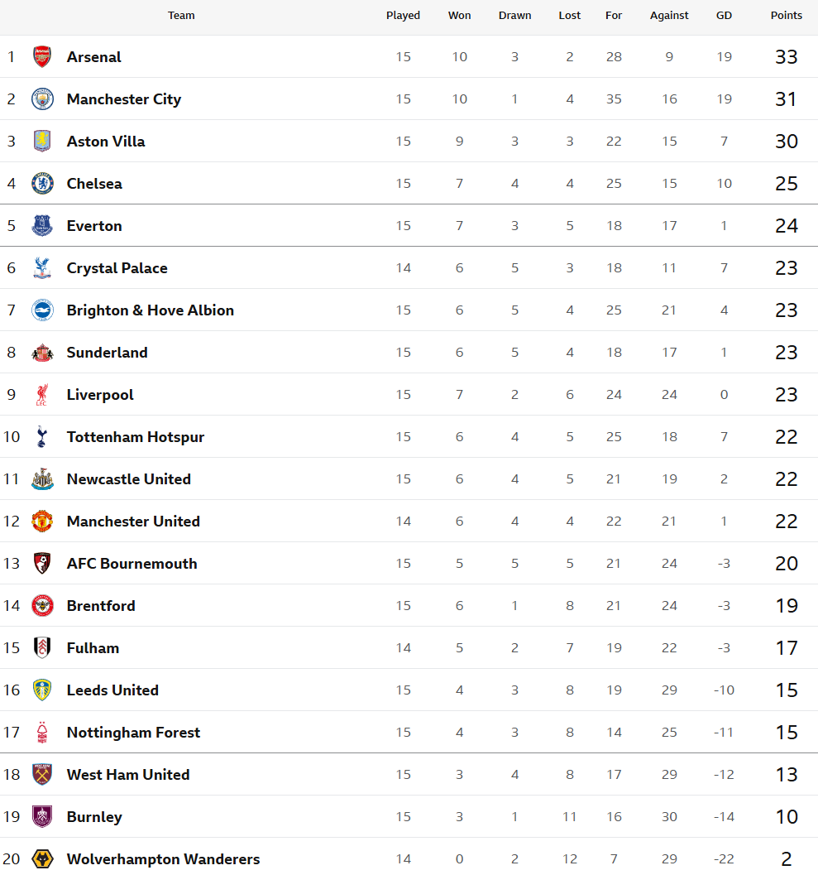818x875 pixels.
Task: Click the Points column header
Action: point(786,16)
